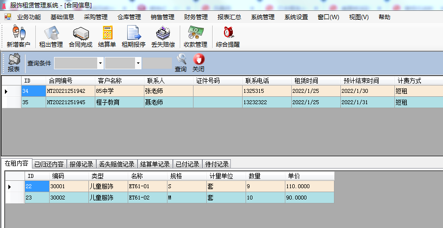Switch to the 结算单记录 tab
The image size is (443, 228).
pyautogui.click(x=155, y=164)
